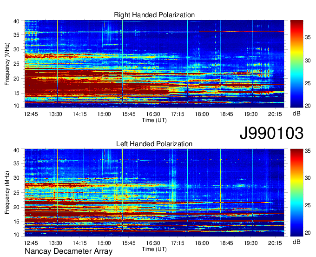Click 16:30 tick on Right Handed time axis
This screenshot has width=316, height=257.
(153, 114)
